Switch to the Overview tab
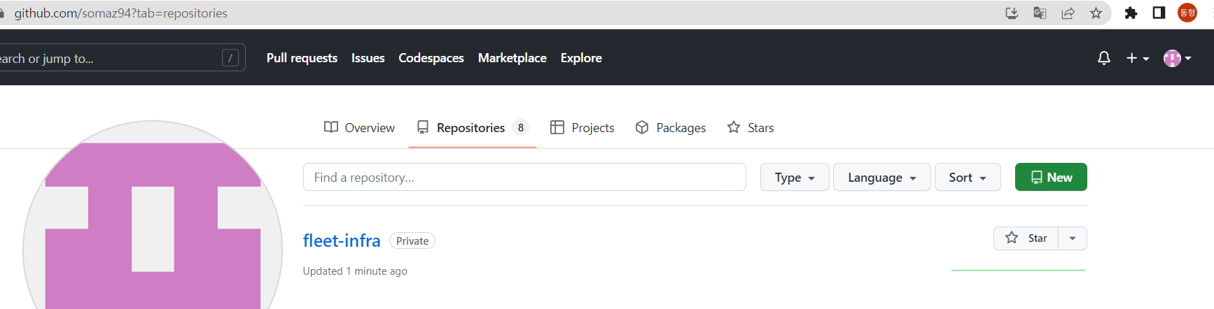Viewport: 1214px width, 309px height. click(x=359, y=127)
